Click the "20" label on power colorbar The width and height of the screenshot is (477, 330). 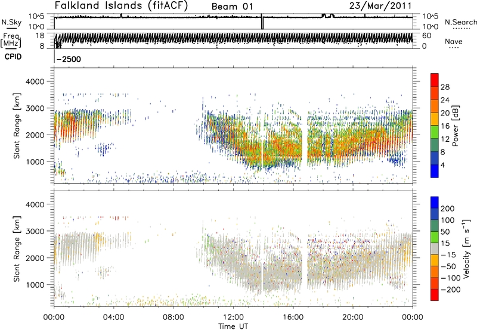445,113
